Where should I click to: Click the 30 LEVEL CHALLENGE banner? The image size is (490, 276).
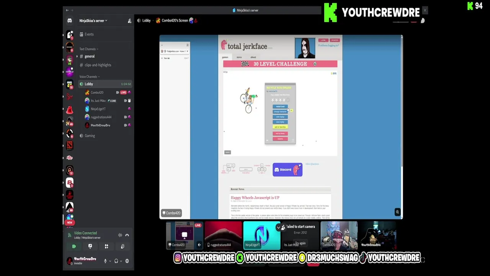(x=280, y=64)
